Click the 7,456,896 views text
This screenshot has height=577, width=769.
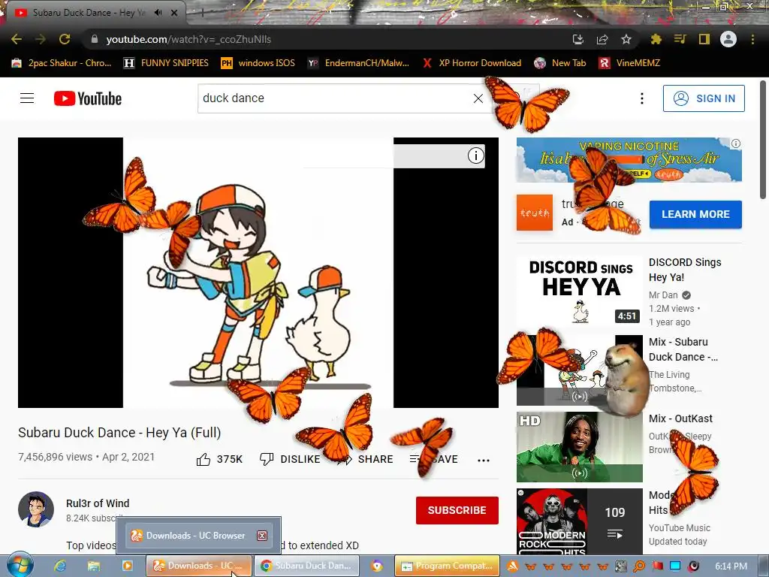55,457
